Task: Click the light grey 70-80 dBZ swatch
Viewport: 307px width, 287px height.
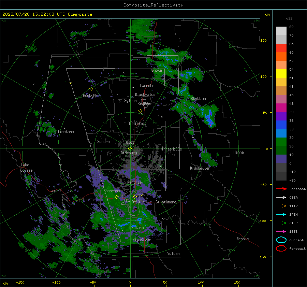Action: [x=281, y=31]
